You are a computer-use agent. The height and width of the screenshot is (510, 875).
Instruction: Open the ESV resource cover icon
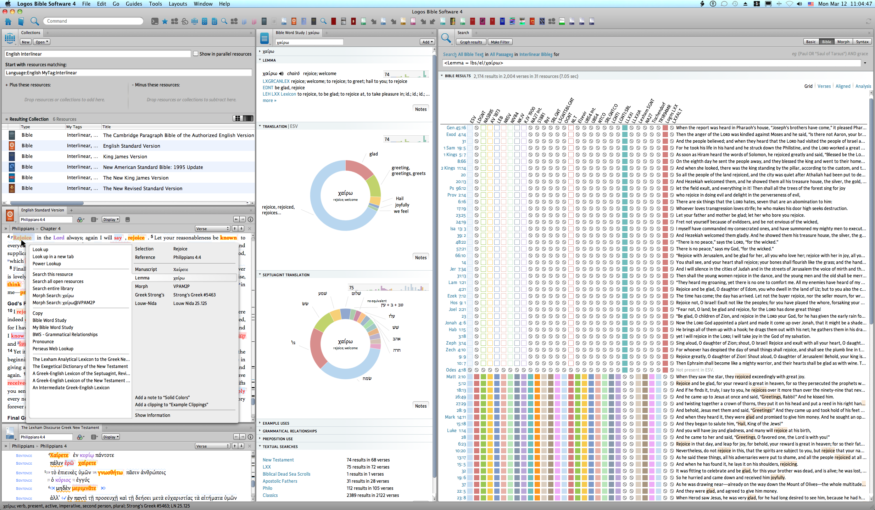coord(10,215)
